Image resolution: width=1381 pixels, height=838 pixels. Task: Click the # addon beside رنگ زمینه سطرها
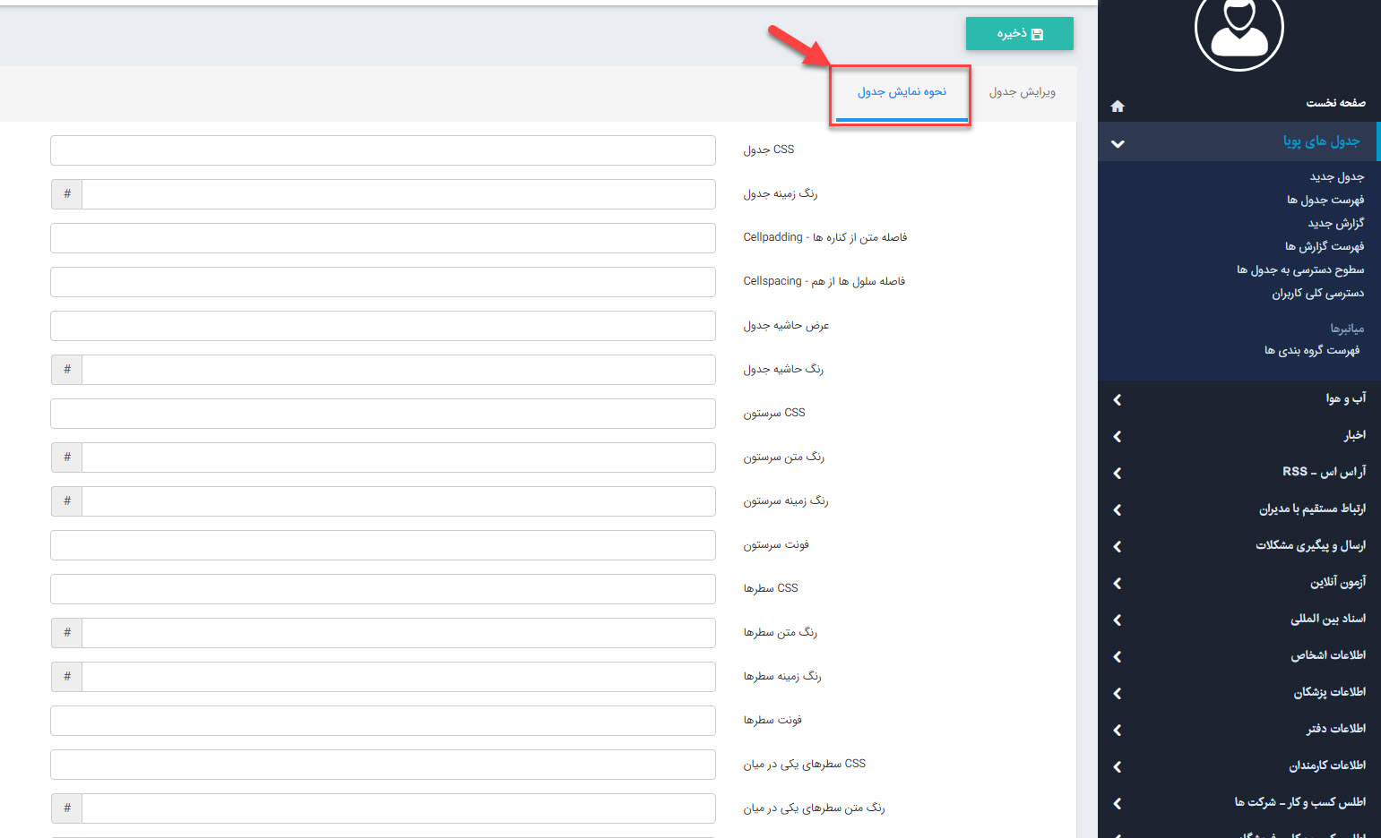click(x=67, y=677)
